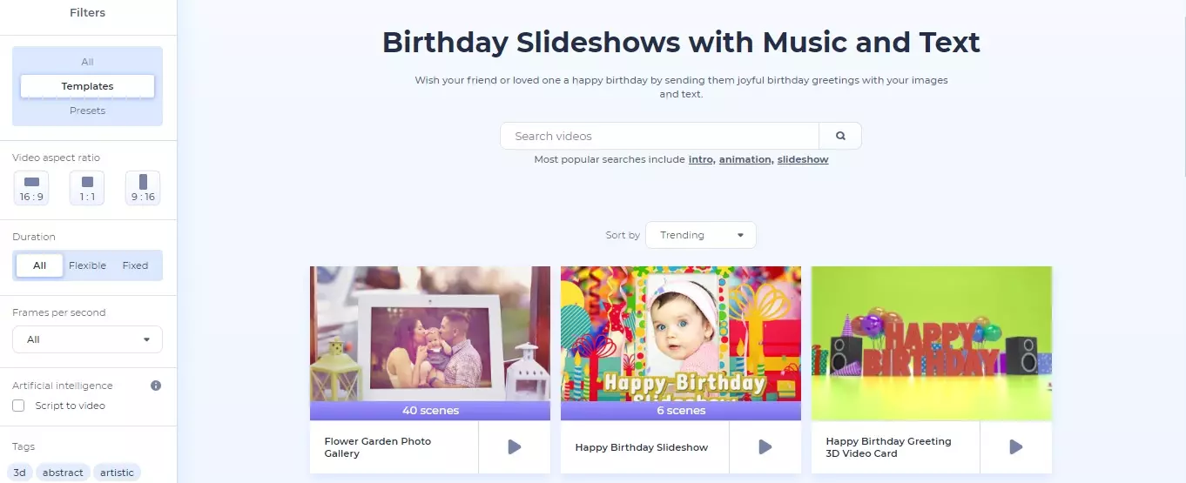1186x483 pixels.
Task: Switch duration filter to Flexible
Action: point(87,265)
